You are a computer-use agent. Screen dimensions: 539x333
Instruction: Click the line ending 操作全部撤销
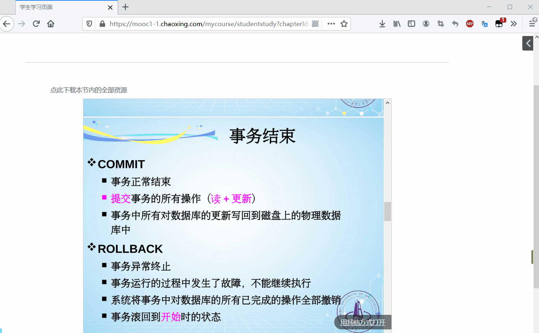point(226,300)
